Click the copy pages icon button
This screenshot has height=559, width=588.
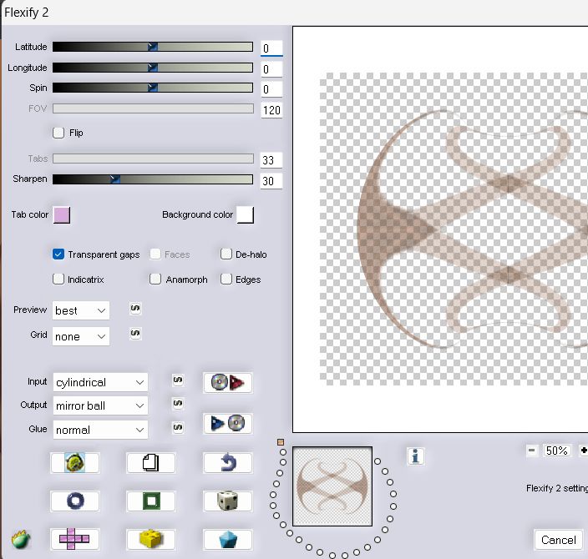click(x=150, y=462)
